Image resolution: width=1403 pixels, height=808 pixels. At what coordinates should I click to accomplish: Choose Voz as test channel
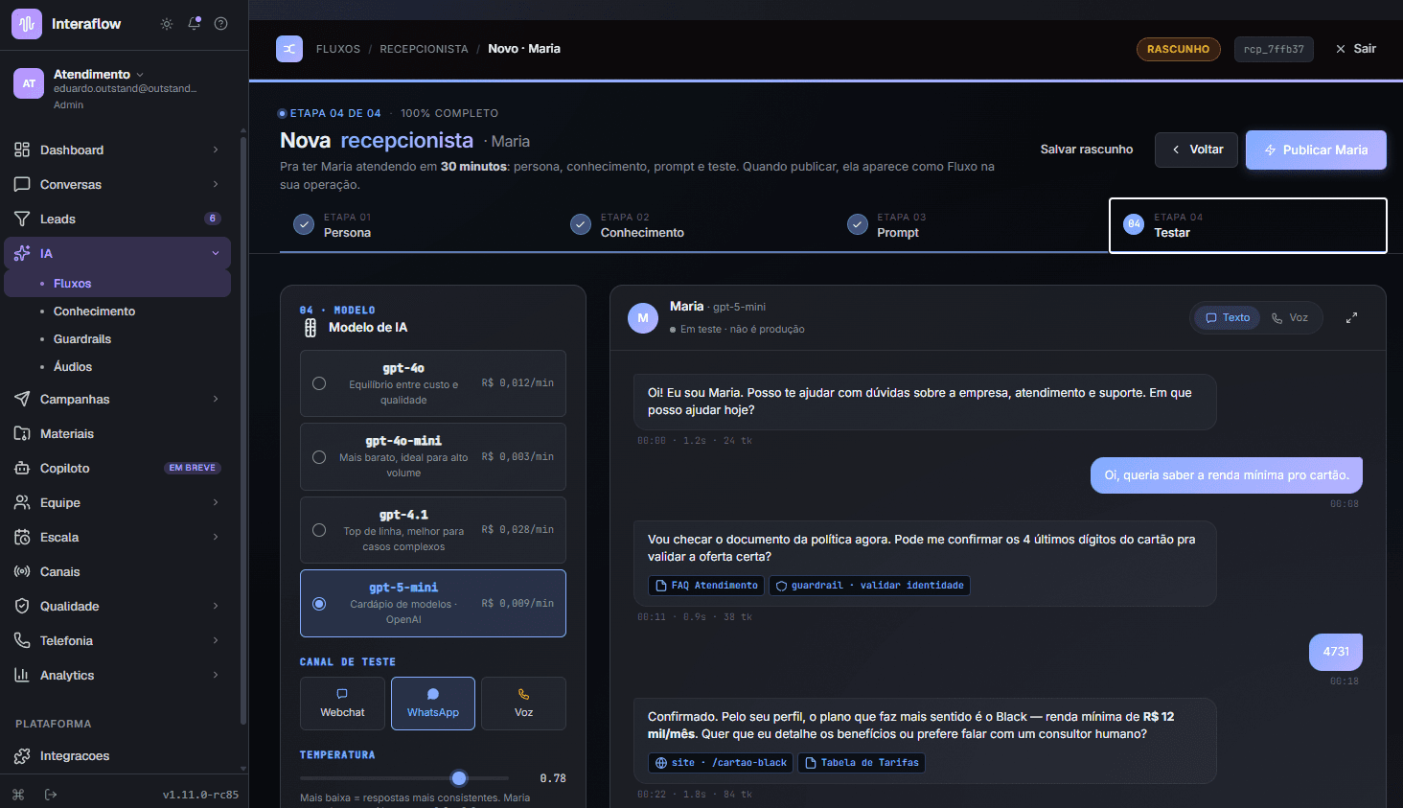(x=523, y=704)
